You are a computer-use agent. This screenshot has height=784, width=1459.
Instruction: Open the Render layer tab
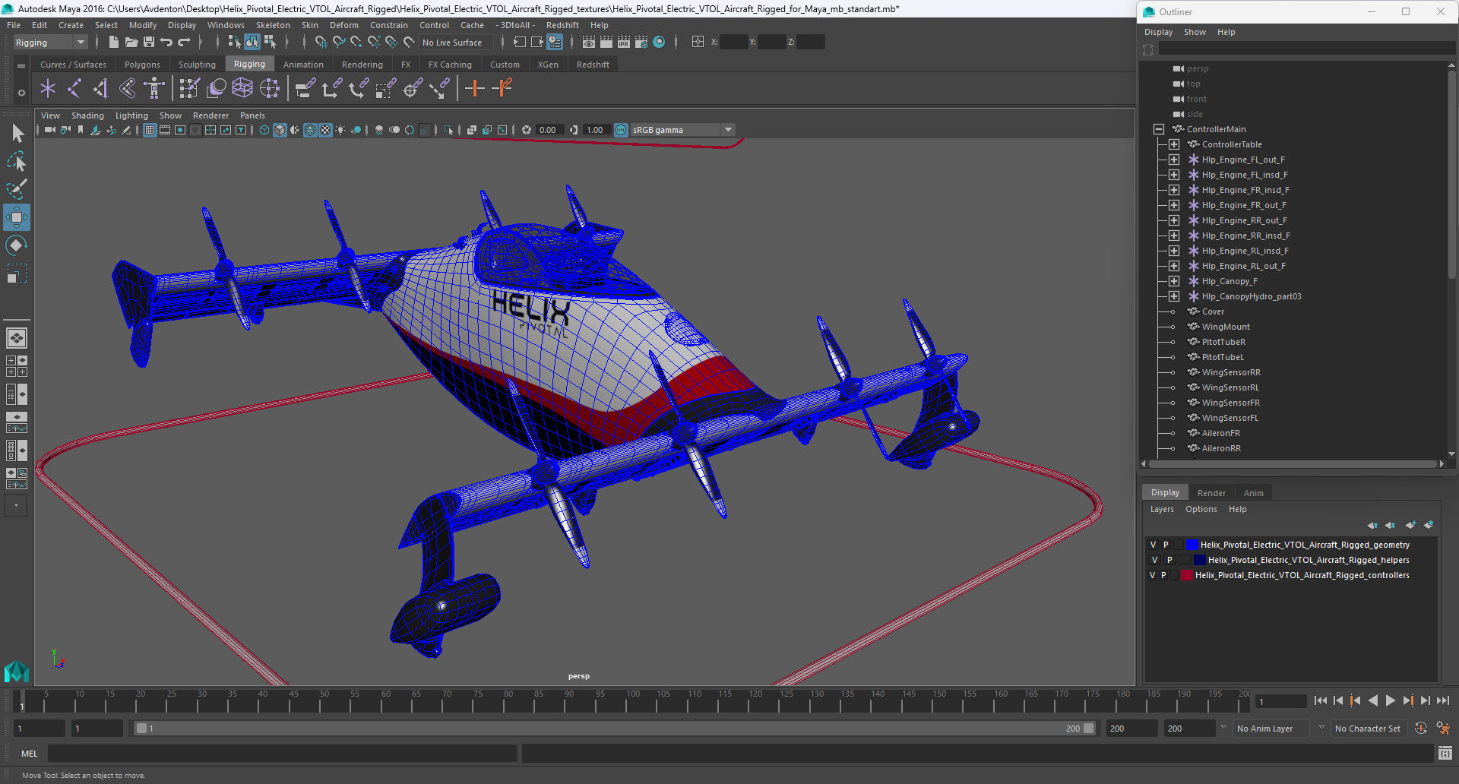[x=1211, y=493]
